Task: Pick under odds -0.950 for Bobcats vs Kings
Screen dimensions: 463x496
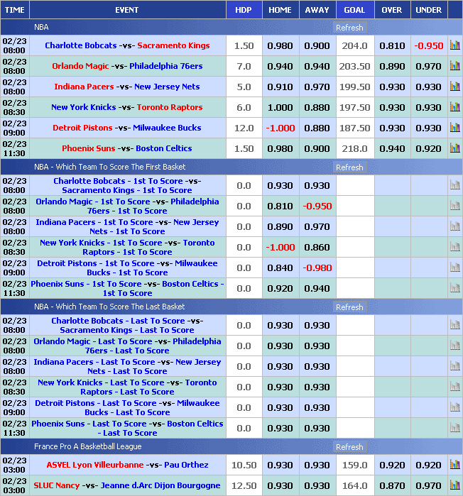Action: (x=428, y=45)
